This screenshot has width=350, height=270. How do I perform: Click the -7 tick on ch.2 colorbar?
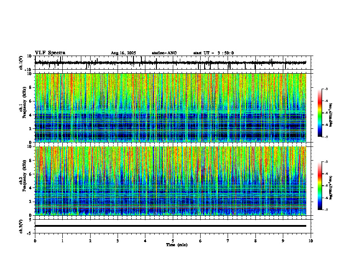click(x=326, y=210)
